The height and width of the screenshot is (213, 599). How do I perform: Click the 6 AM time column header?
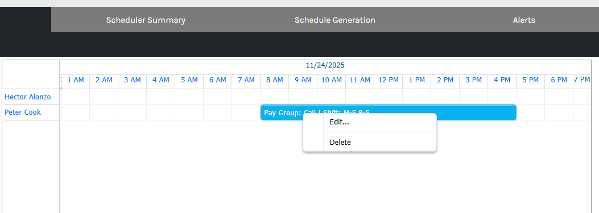(218, 80)
